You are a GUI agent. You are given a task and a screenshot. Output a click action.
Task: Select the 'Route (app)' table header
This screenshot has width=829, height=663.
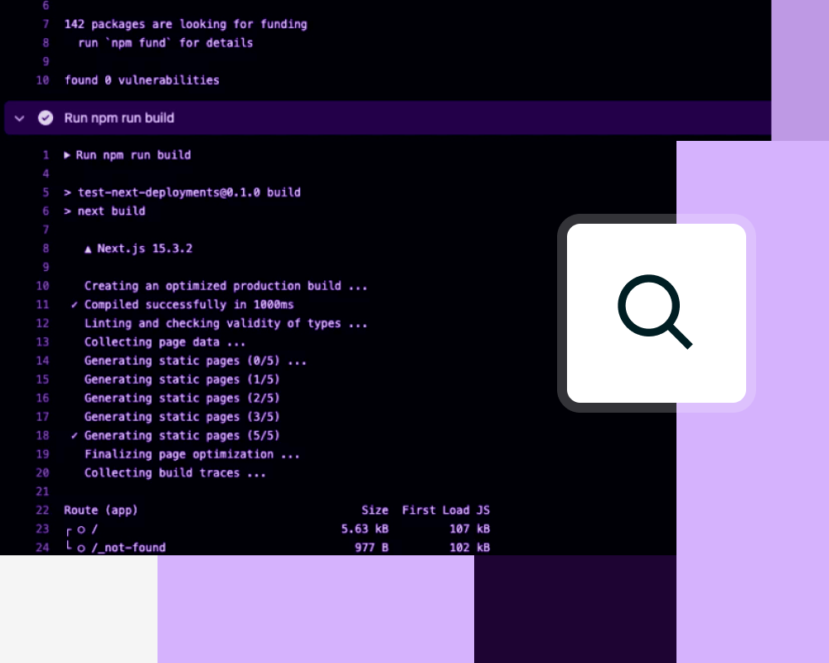click(x=101, y=511)
